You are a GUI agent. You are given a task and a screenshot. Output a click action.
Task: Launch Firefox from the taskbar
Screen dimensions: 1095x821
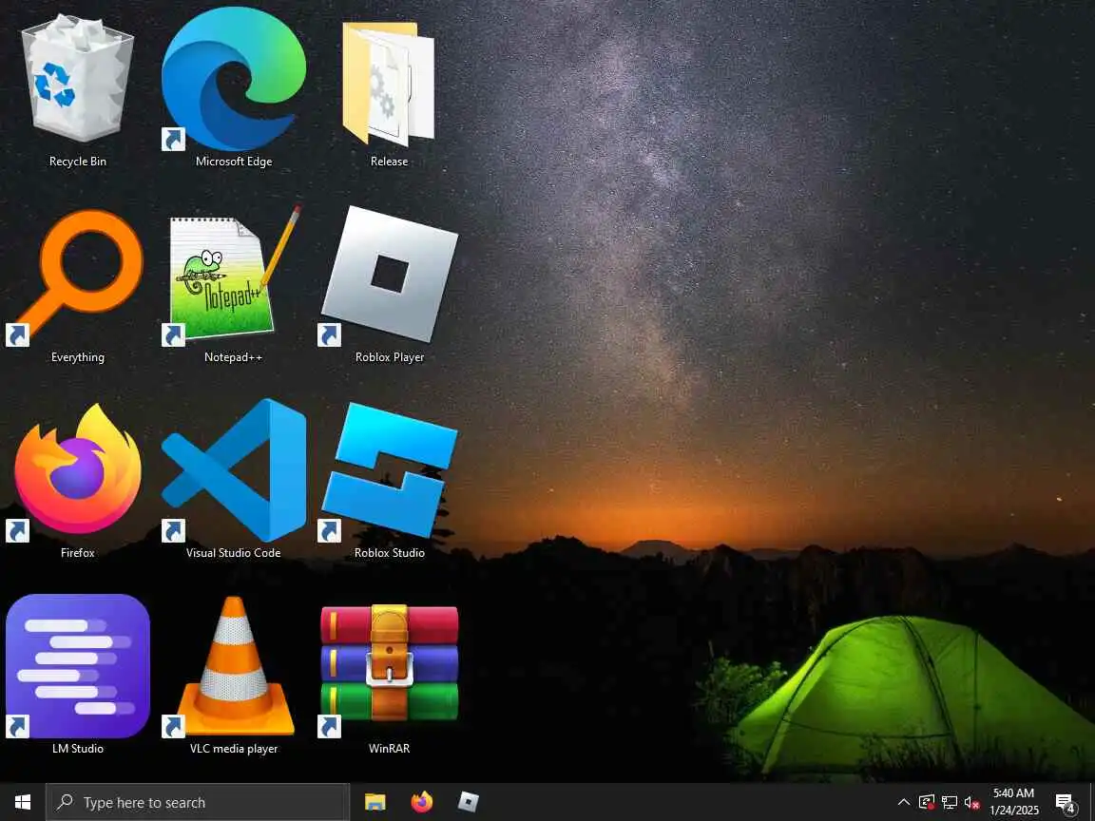[x=422, y=802]
